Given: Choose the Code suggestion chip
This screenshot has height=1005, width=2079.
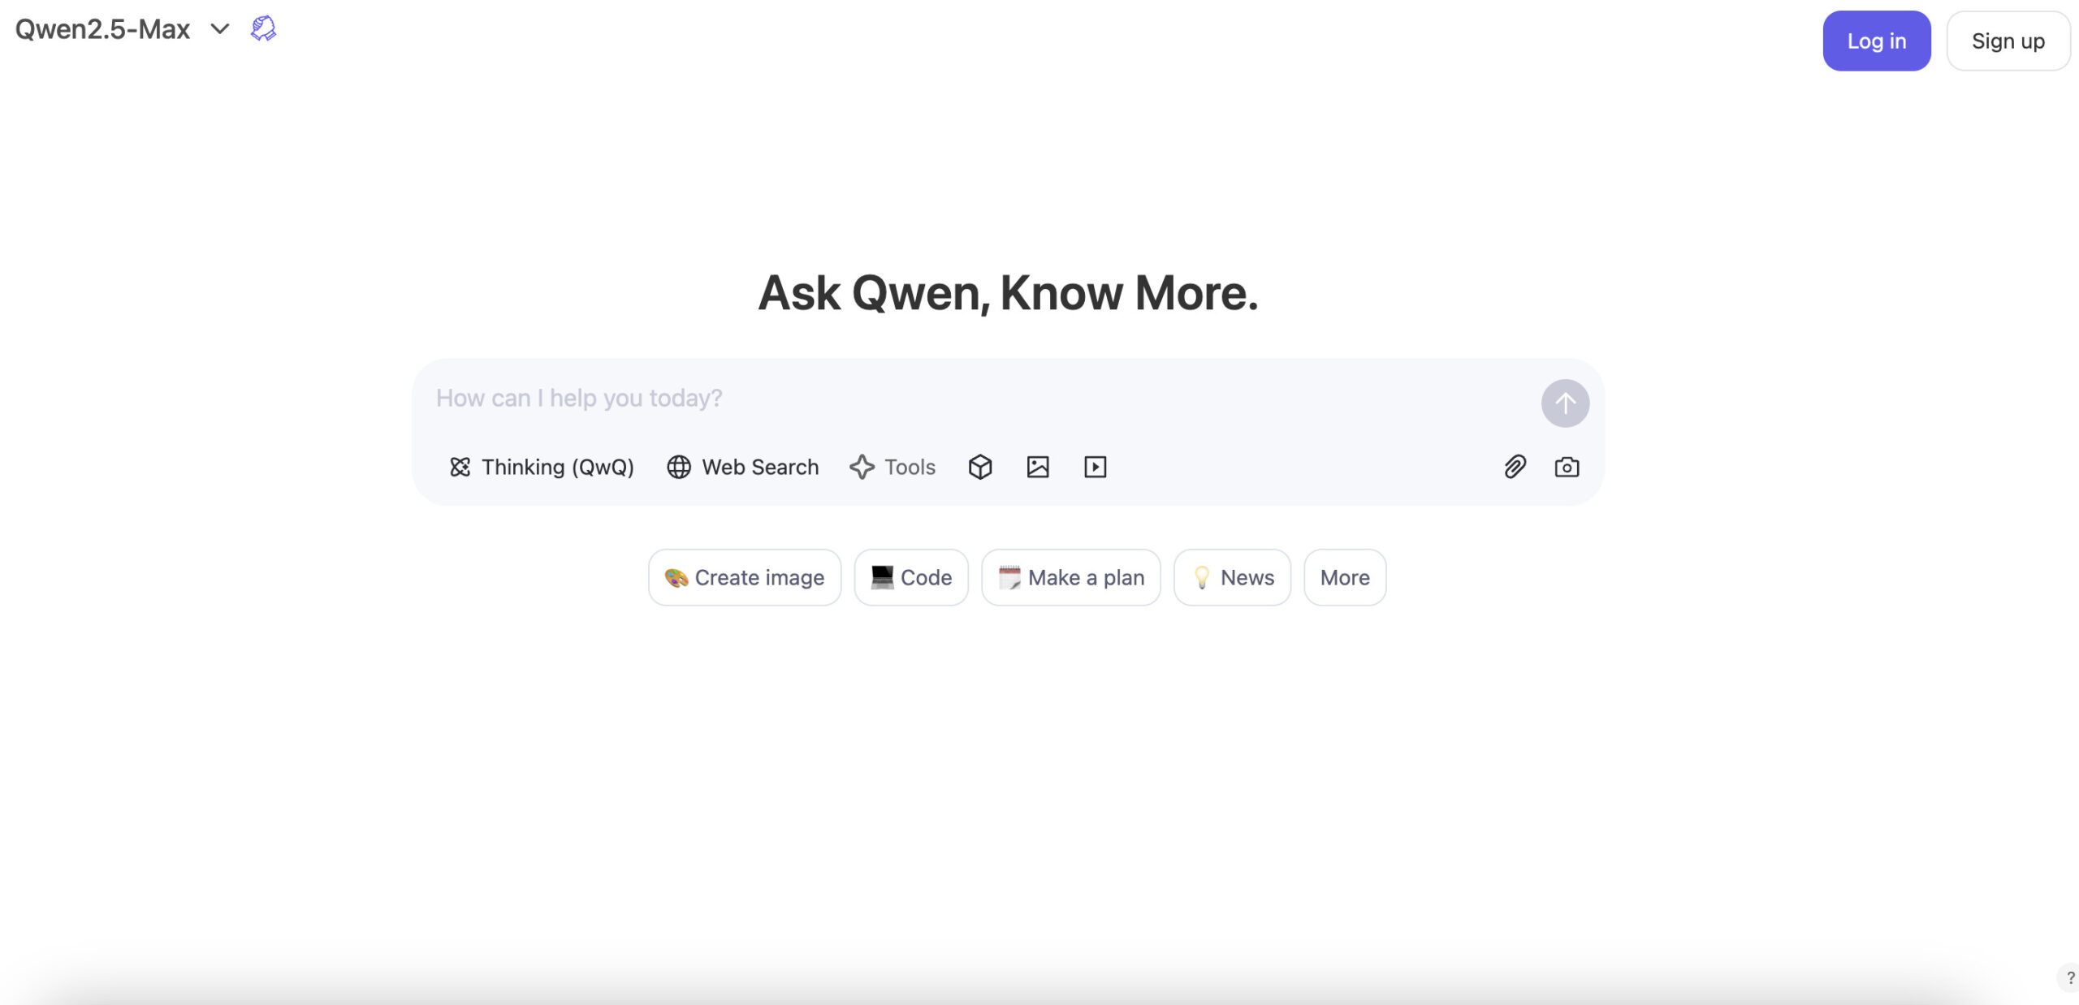Looking at the screenshot, I should coord(910,577).
